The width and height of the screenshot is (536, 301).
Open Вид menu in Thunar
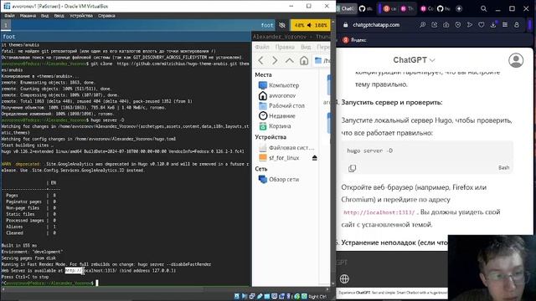coord(306,47)
